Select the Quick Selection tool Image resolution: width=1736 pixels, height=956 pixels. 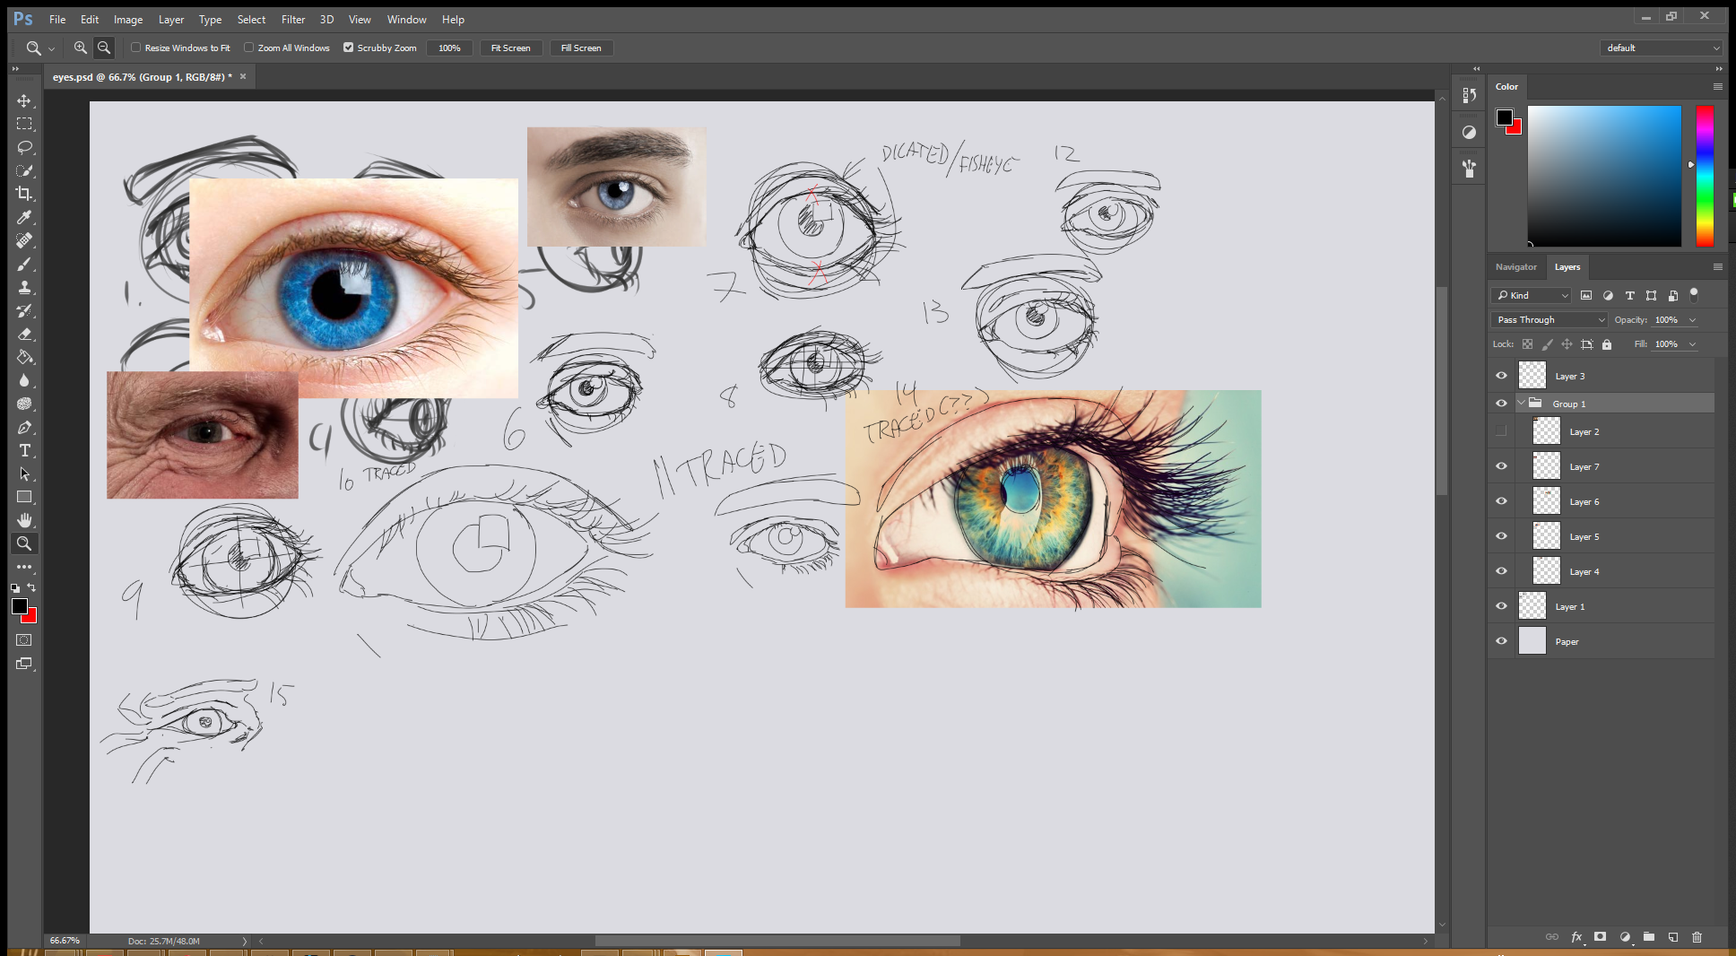pyautogui.click(x=24, y=170)
